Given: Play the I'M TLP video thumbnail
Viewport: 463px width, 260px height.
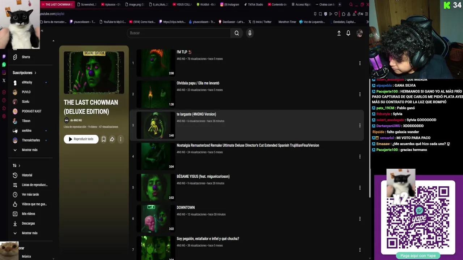Looking at the screenshot, I should (x=156, y=63).
